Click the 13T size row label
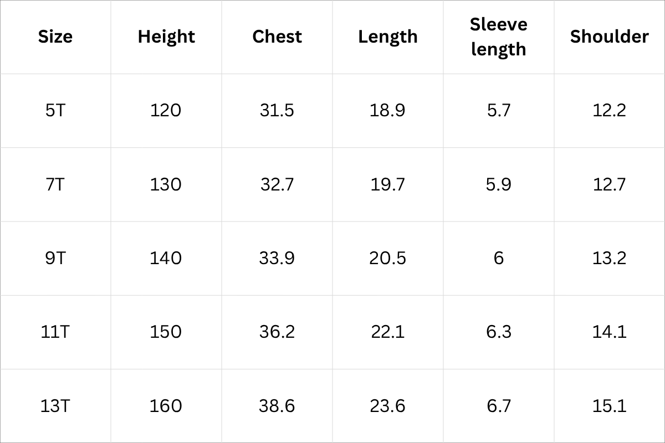Image resolution: width=665 pixels, height=443 pixels. tap(55, 406)
